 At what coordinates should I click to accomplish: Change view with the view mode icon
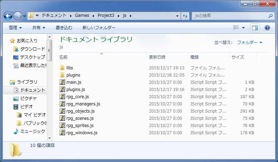tap(236, 27)
